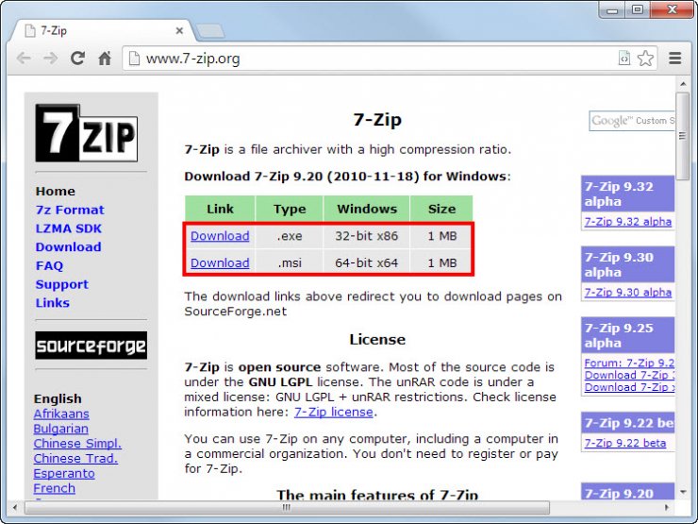Click the 'Windows' column header
The height and width of the screenshot is (524, 698).
coord(367,209)
